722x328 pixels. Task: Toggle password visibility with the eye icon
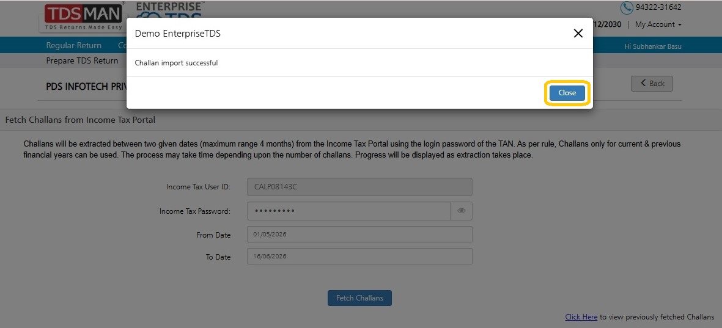click(x=462, y=211)
